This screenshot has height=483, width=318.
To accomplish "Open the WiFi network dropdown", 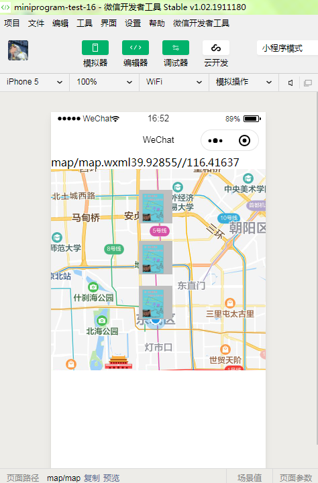I will coord(174,82).
